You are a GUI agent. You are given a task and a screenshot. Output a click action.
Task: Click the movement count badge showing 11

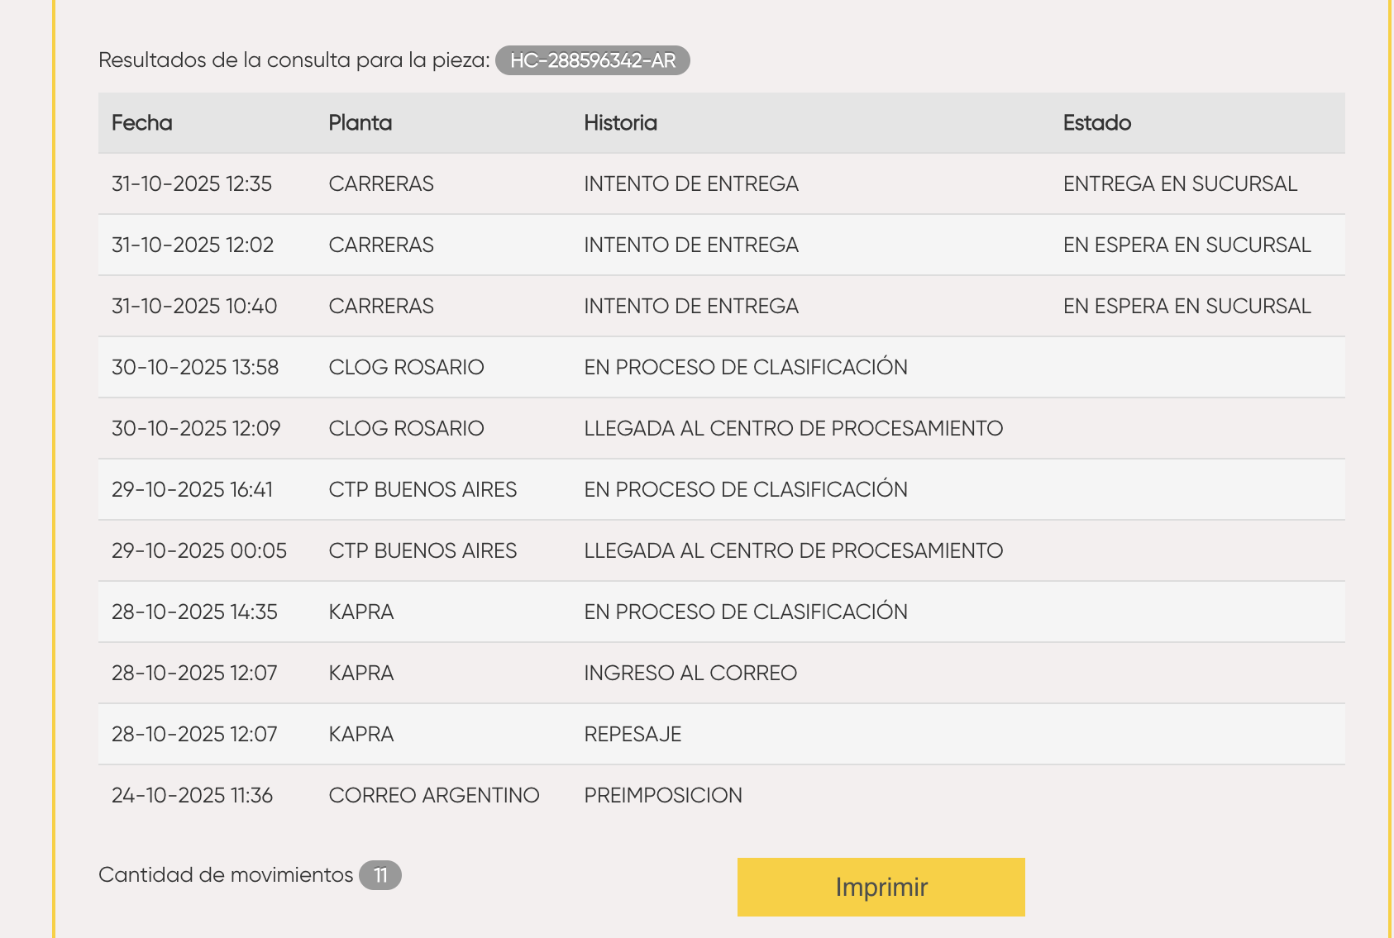[x=380, y=875]
